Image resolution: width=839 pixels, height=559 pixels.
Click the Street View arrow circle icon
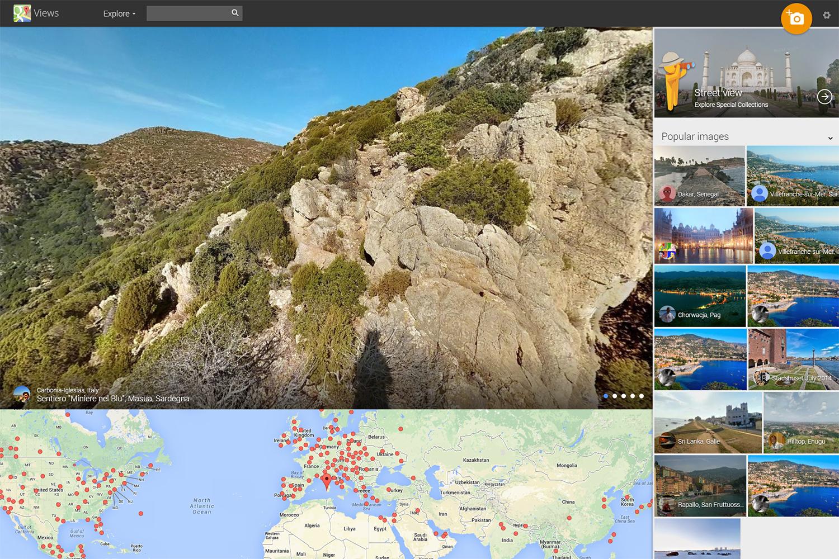[x=824, y=97]
